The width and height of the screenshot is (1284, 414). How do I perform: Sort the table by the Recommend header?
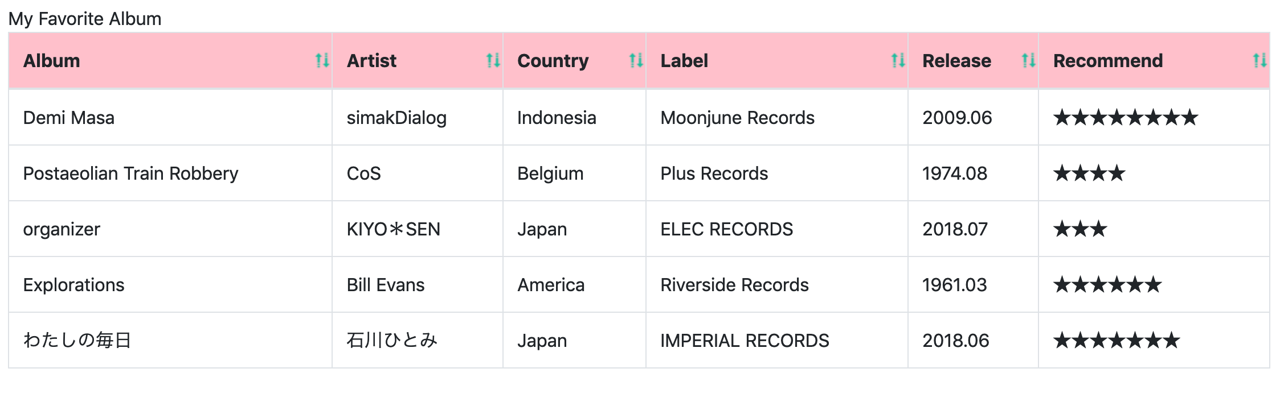[x=1107, y=60]
